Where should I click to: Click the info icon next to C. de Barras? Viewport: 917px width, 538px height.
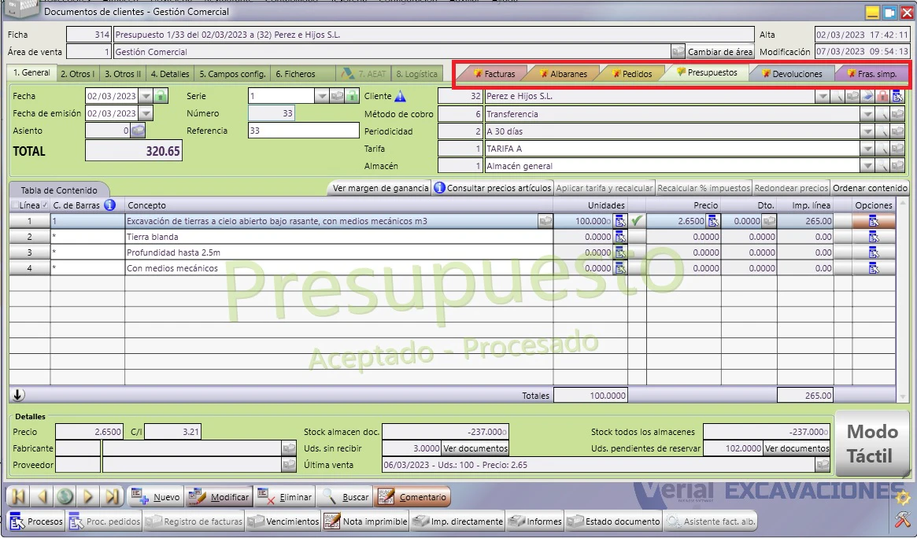[x=109, y=205]
